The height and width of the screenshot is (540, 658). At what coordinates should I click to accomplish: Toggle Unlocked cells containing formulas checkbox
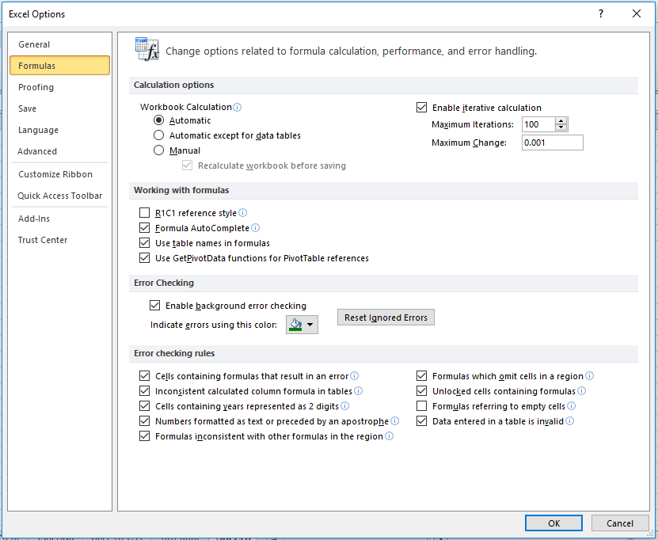(422, 391)
